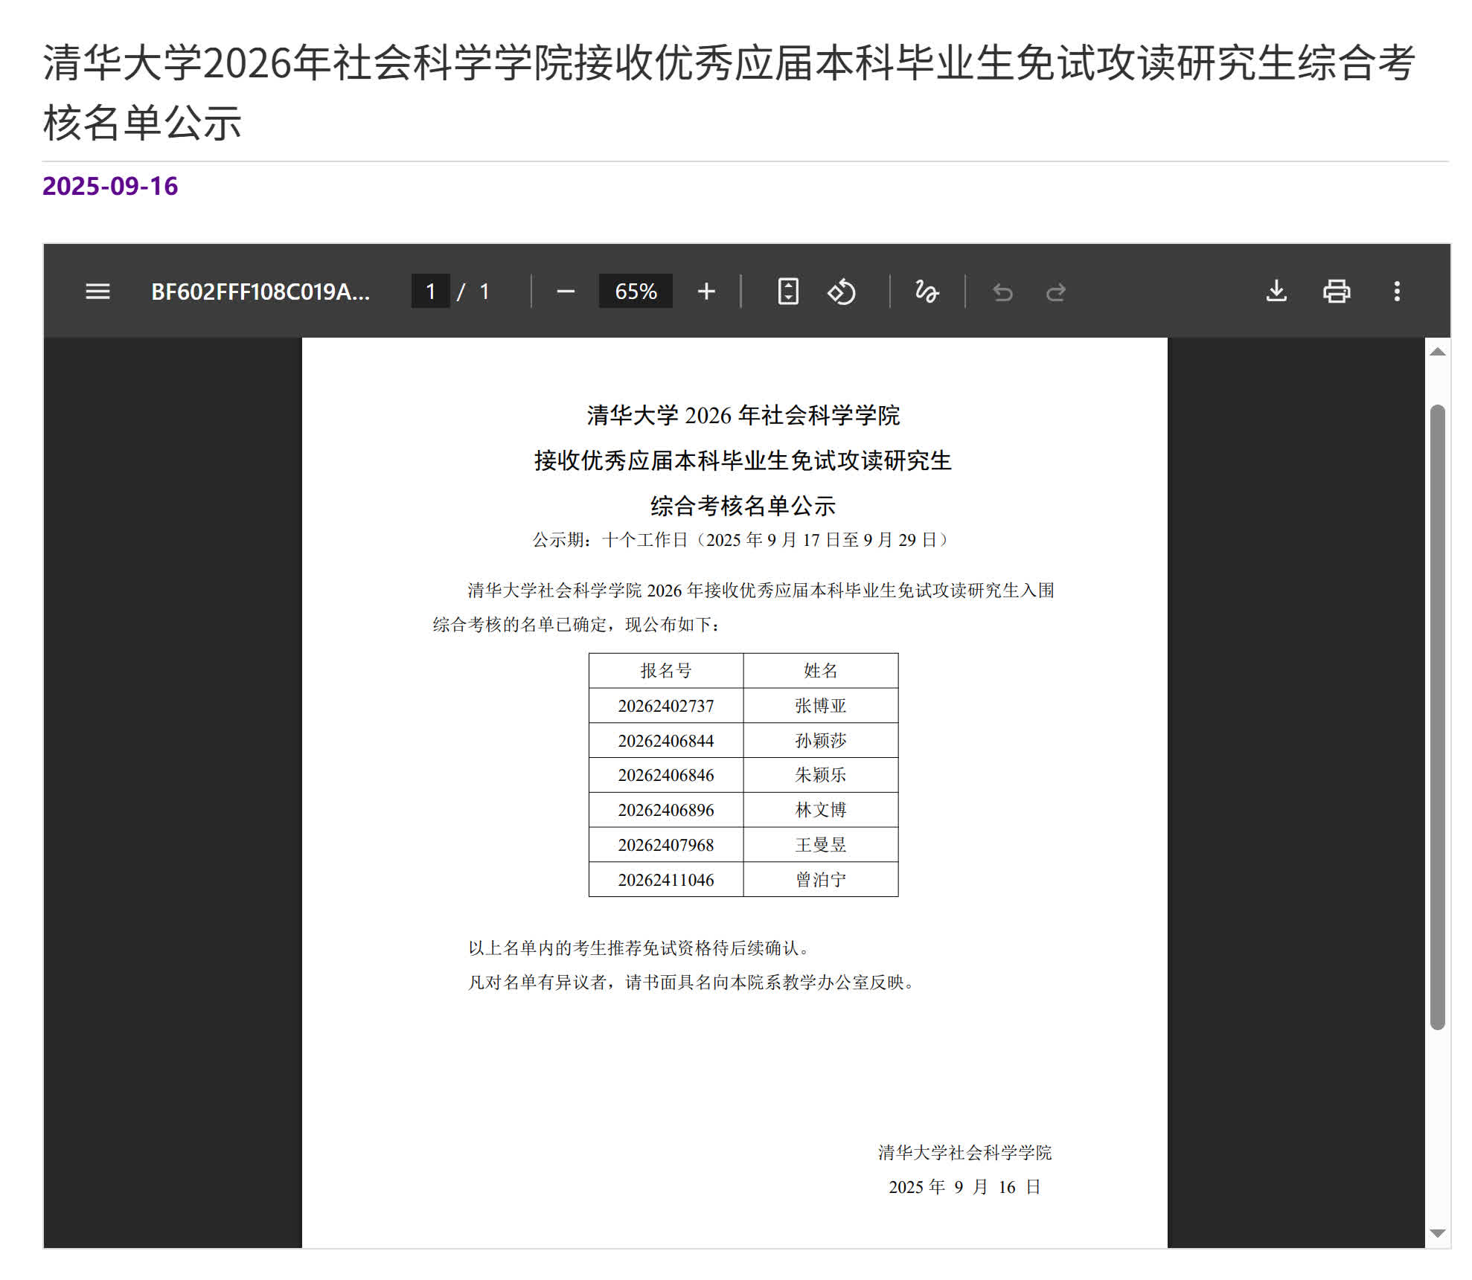Click the fit to page icon
The width and height of the screenshot is (1472, 1280).
[788, 292]
